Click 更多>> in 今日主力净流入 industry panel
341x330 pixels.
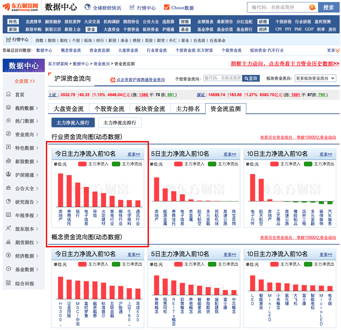[x=134, y=154]
